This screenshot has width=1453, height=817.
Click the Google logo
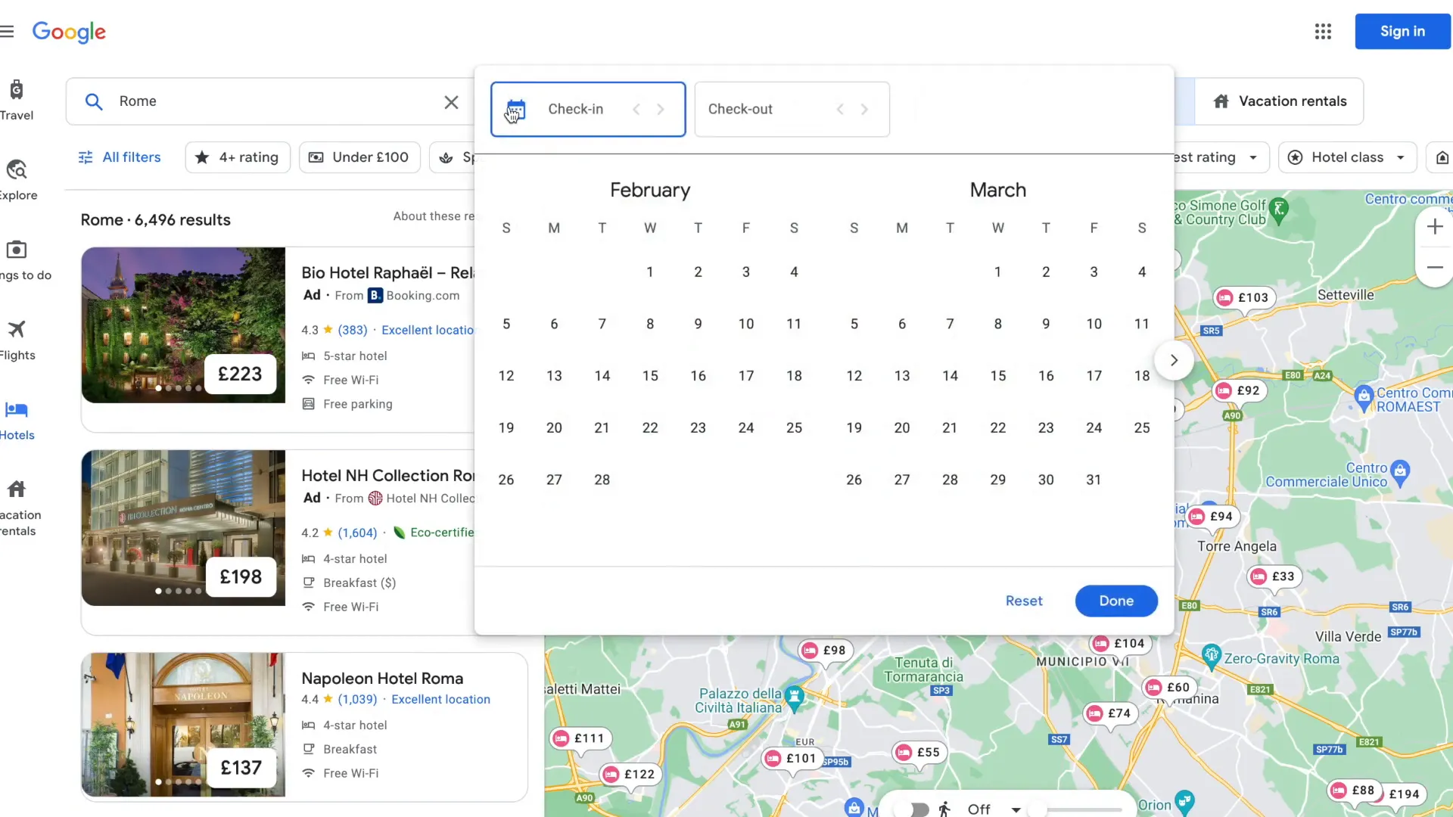click(69, 32)
